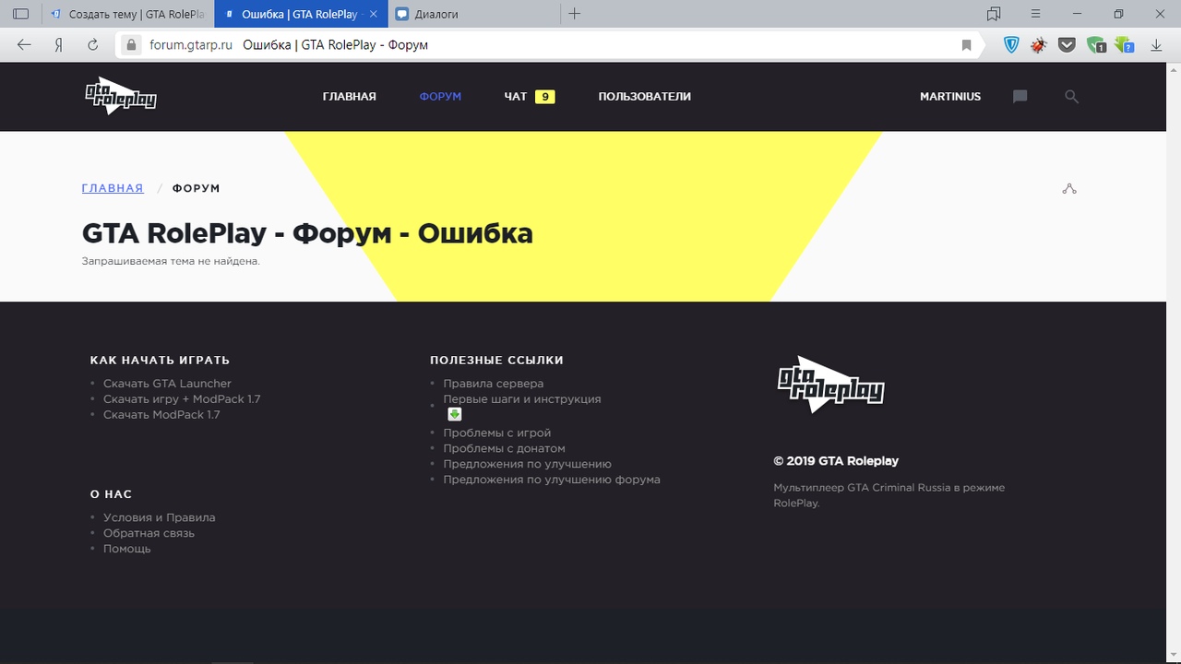
Task: Toggle the browser sidebar panel button
Action: [21, 14]
